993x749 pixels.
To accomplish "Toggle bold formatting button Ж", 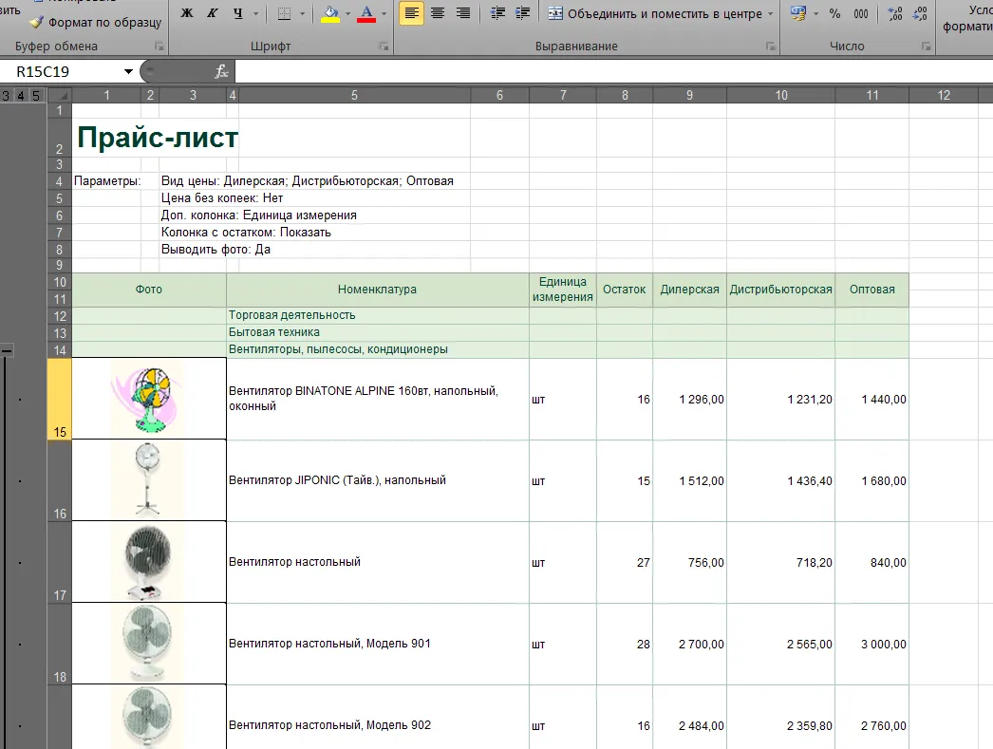I will point(187,13).
